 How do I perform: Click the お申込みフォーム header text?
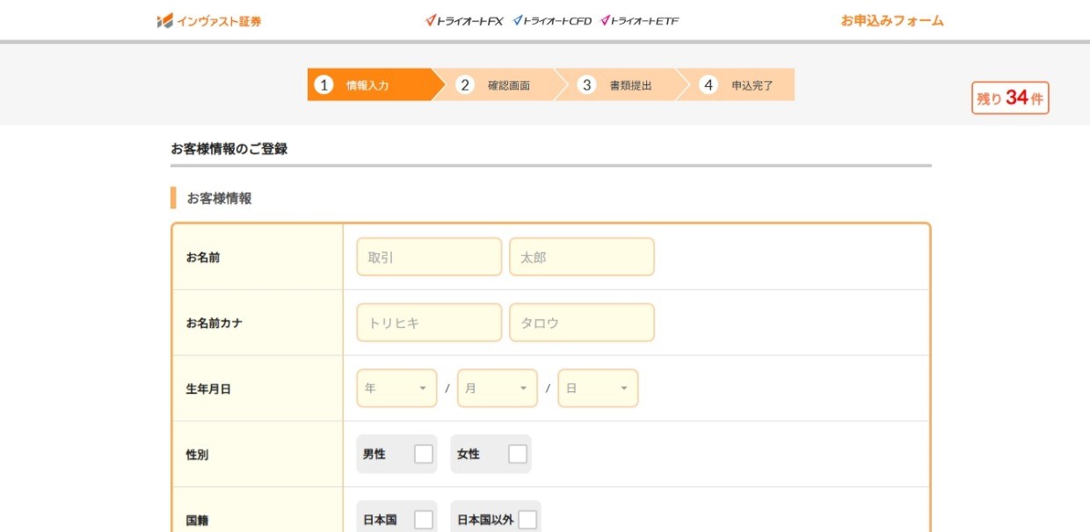pos(892,21)
